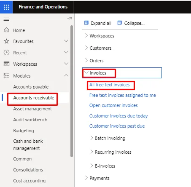Open Customer invoices past due link
Screen dimensions: 191x187
pyautogui.click(x=117, y=126)
